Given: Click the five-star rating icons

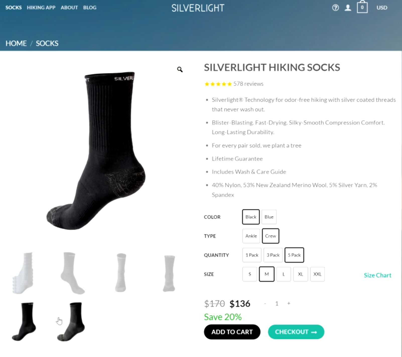Looking at the screenshot, I should pos(218,84).
